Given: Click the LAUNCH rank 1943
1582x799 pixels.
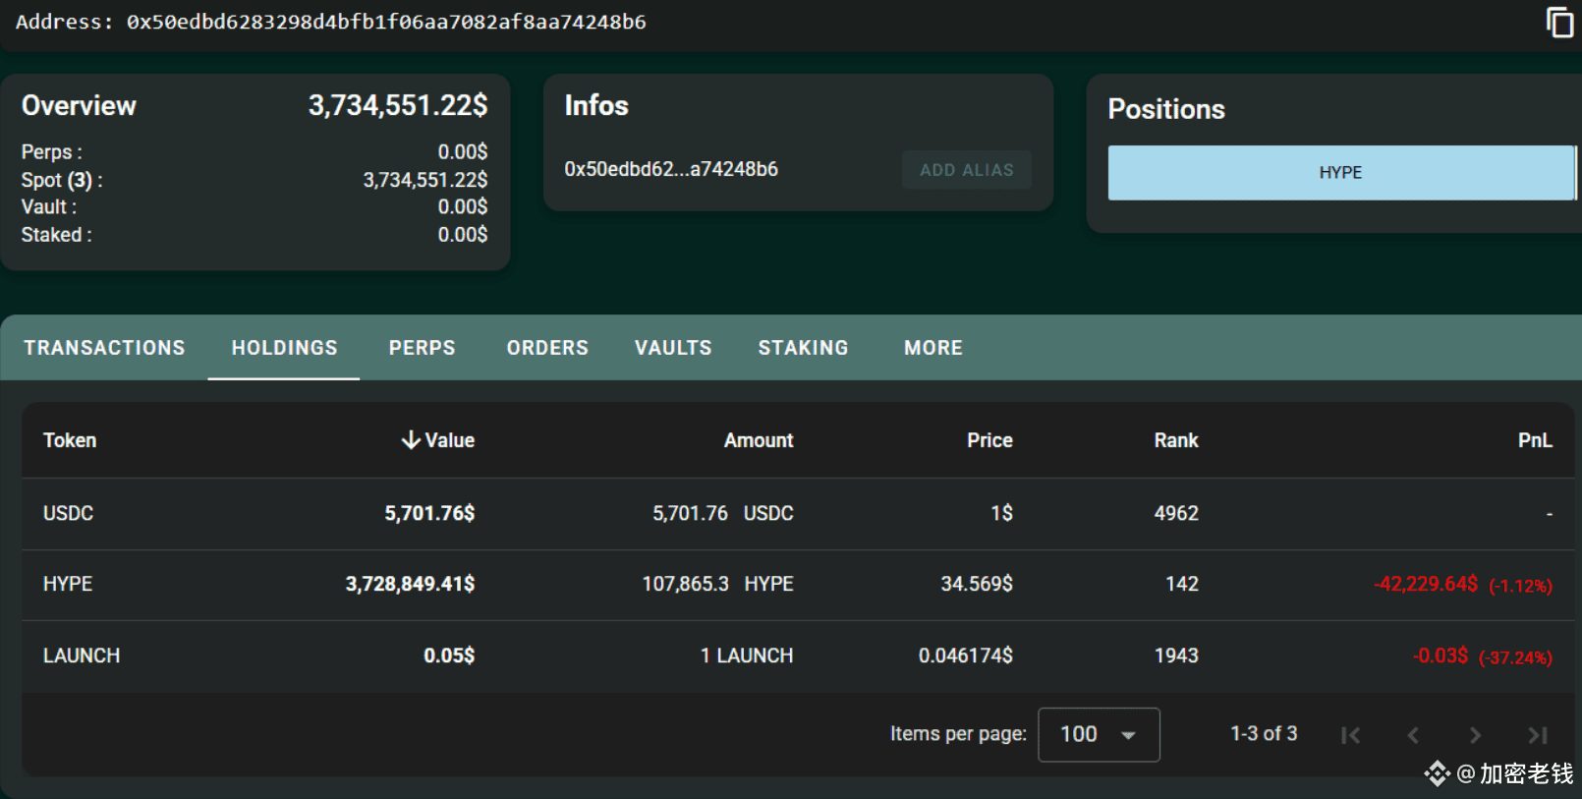Looking at the screenshot, I should point(1176,656).
